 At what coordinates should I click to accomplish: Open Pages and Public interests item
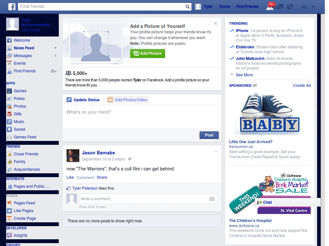pyautogui.click(x=31, y=186)
